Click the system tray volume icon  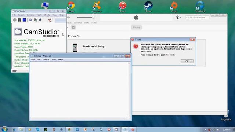point(218,129)
